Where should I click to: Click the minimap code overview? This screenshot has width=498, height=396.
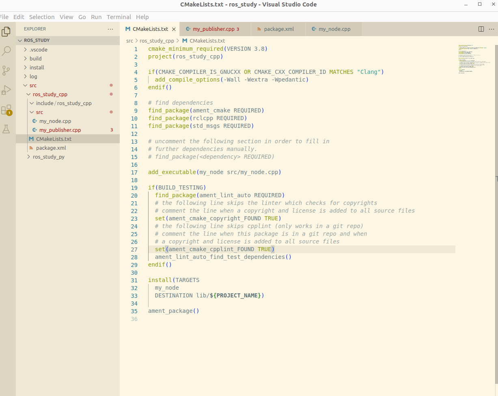(x=474, y=59)
